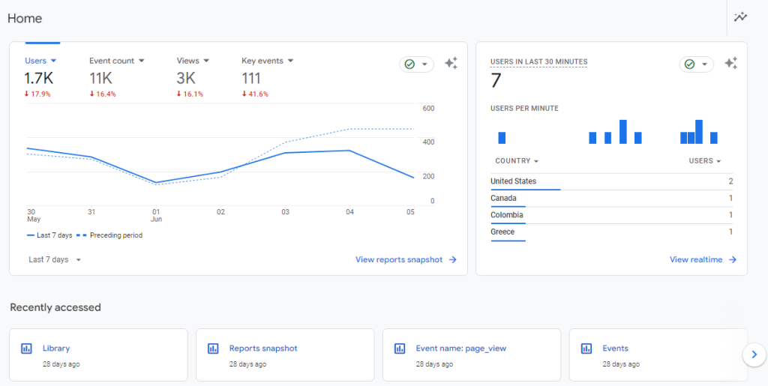The width and height of the screenshot is (768, 386).
Task: Click the 111 key events value
Action: coord(251,78)
